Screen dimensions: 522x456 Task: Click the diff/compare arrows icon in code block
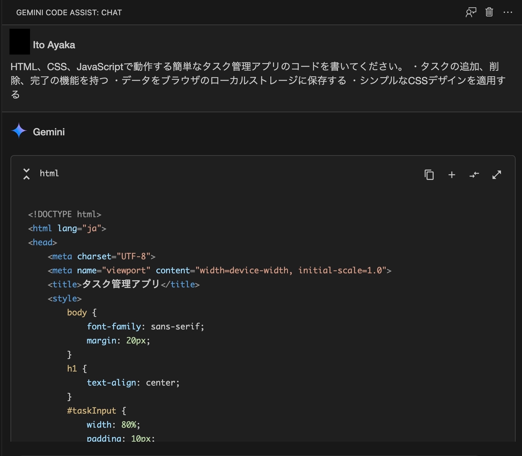(x=474, y=175)
